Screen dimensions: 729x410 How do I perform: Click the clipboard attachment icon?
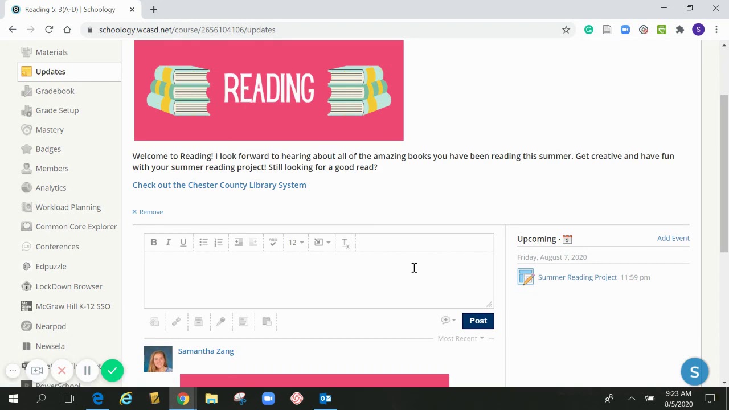pyautogui.click(x=267, y=322)
